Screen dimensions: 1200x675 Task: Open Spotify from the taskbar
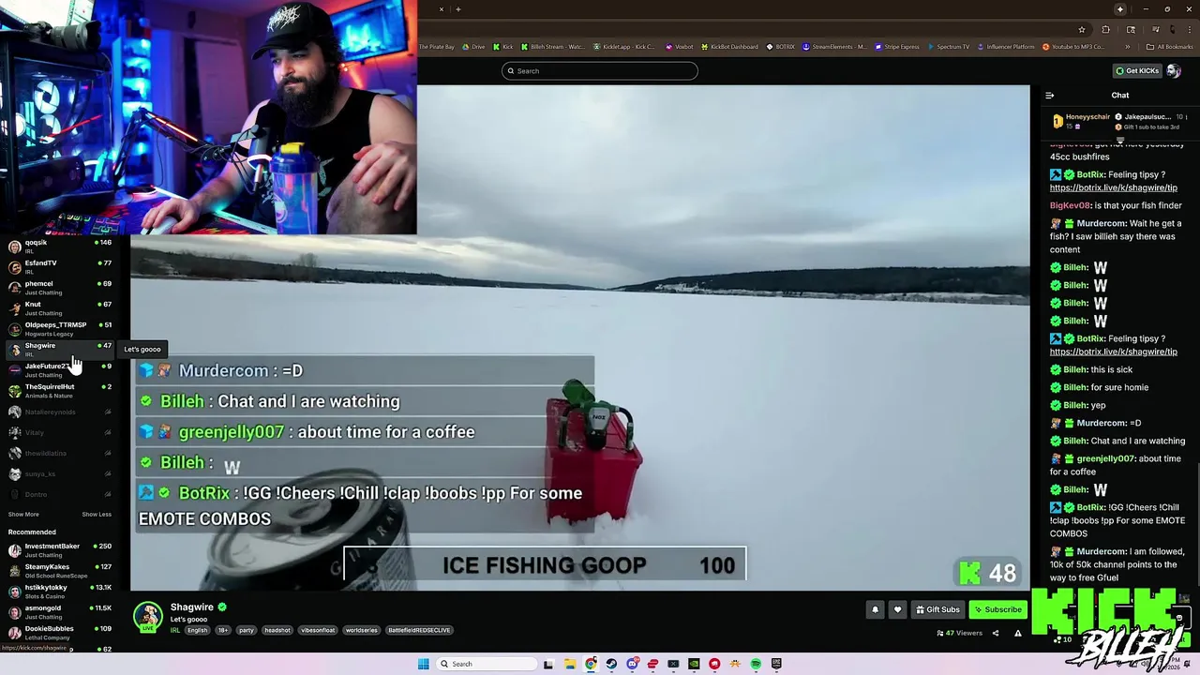(756, 664)
